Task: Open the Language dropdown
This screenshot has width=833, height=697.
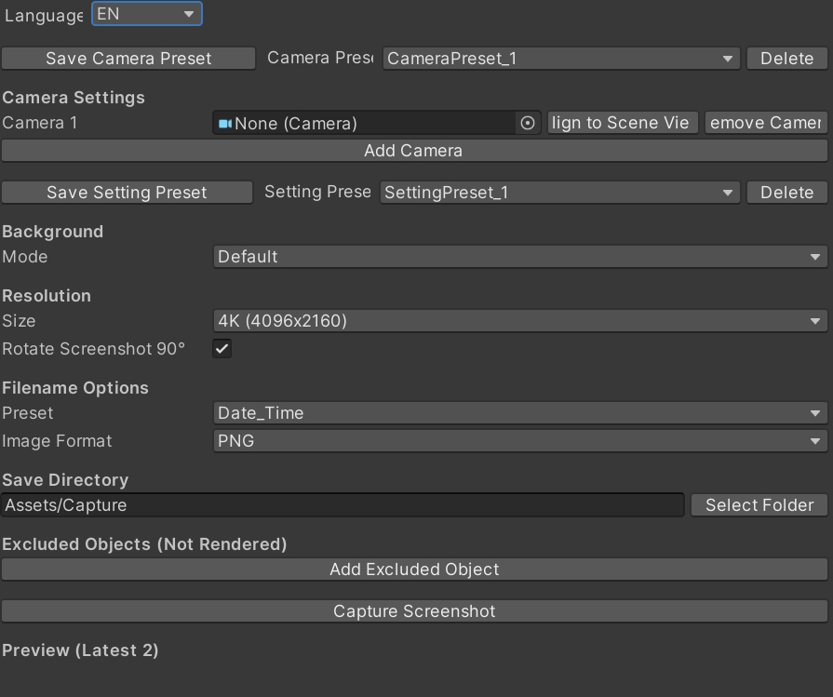Action: (147, 14)
